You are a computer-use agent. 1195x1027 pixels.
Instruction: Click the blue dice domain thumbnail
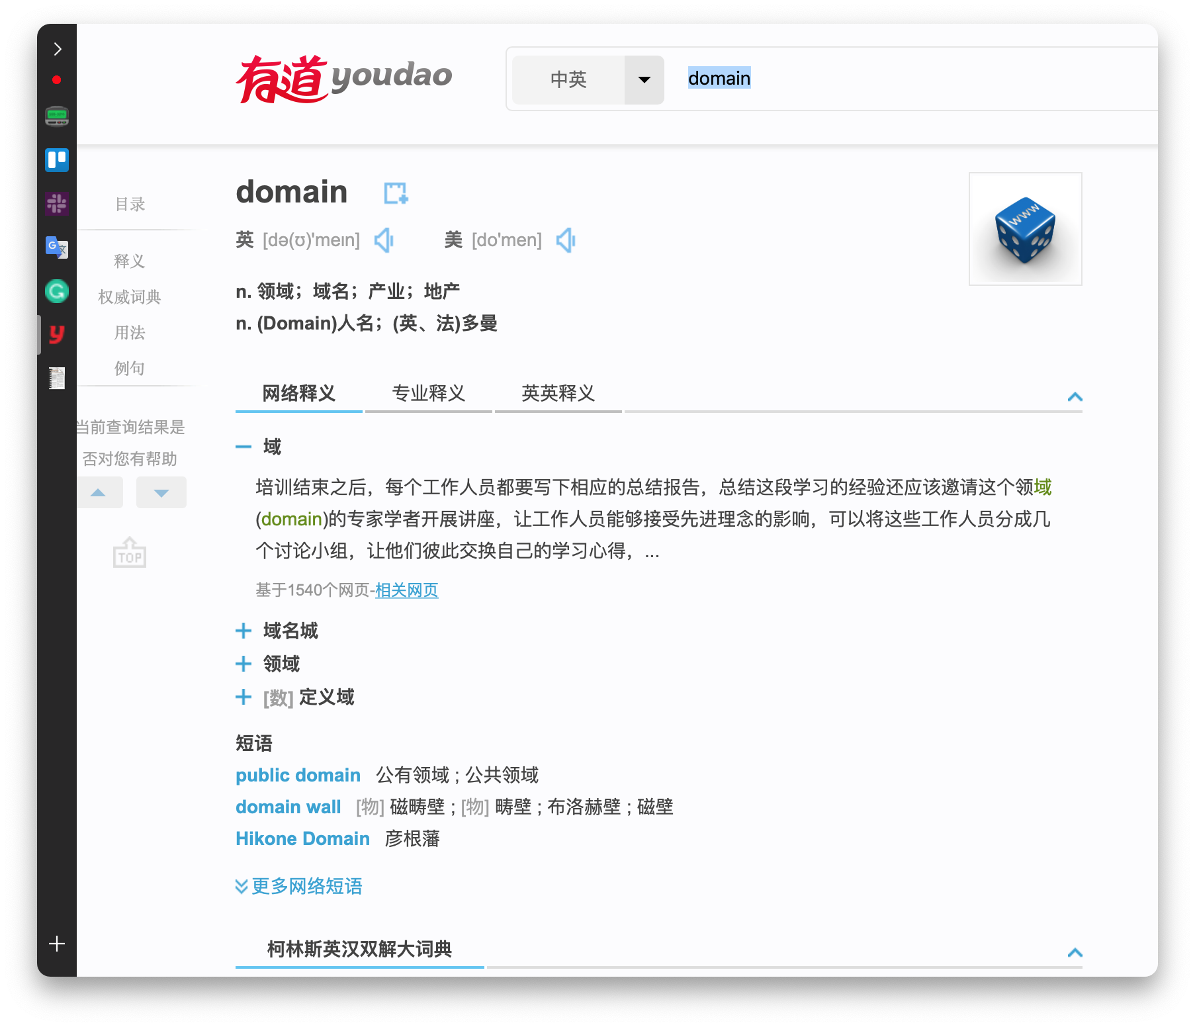point(1025,229)
